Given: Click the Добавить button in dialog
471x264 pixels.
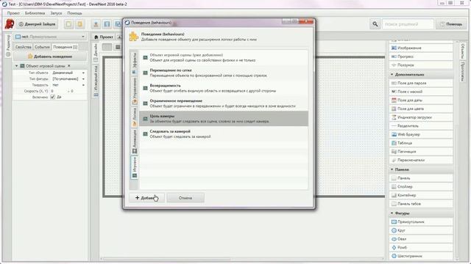Looking at the screenshot, I should (x=146, y=198).
